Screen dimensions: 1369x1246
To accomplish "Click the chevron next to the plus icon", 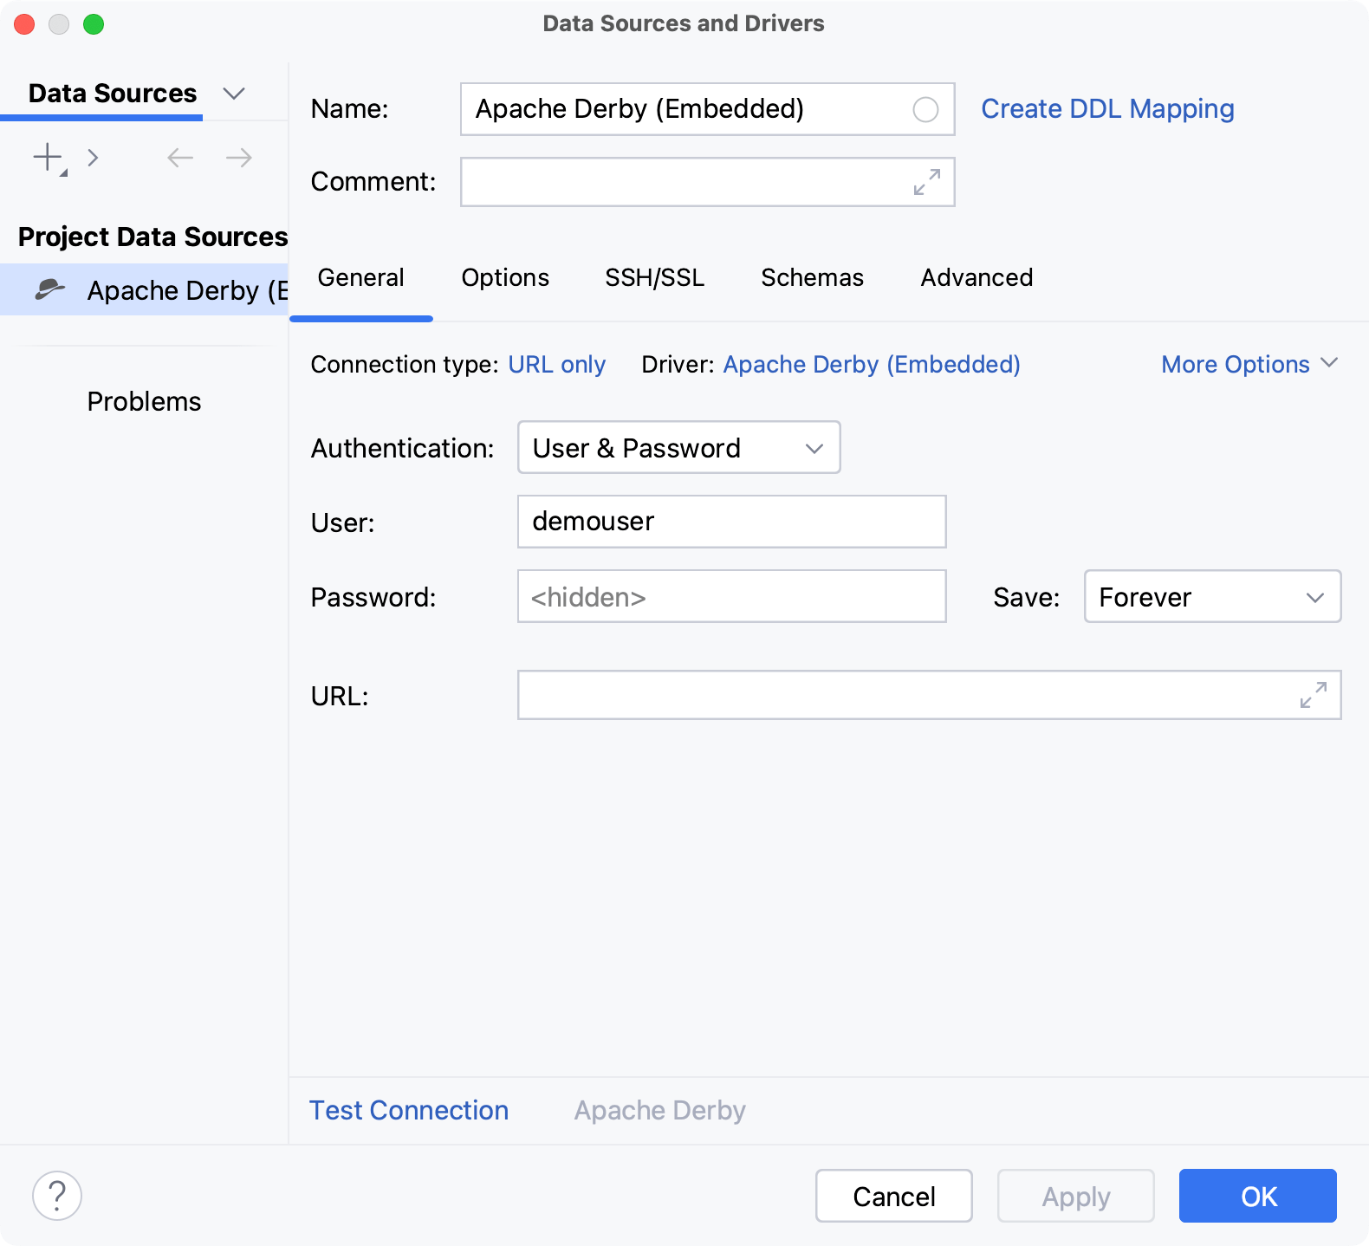I will click(93, 158).
